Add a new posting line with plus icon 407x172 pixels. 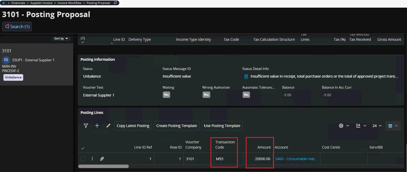click(x=97, y=126)
